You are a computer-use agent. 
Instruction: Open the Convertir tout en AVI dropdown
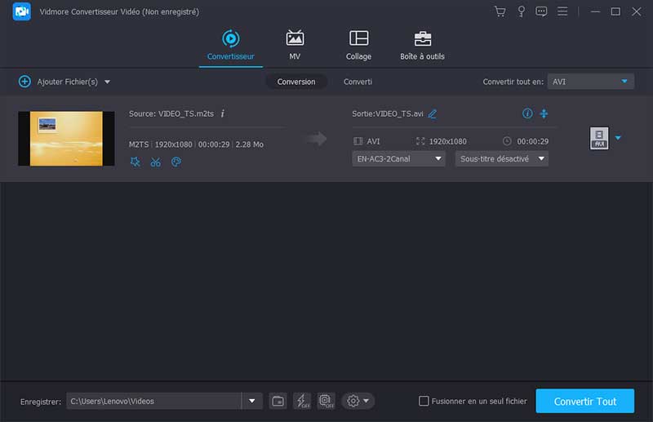(x=590, y=82)
